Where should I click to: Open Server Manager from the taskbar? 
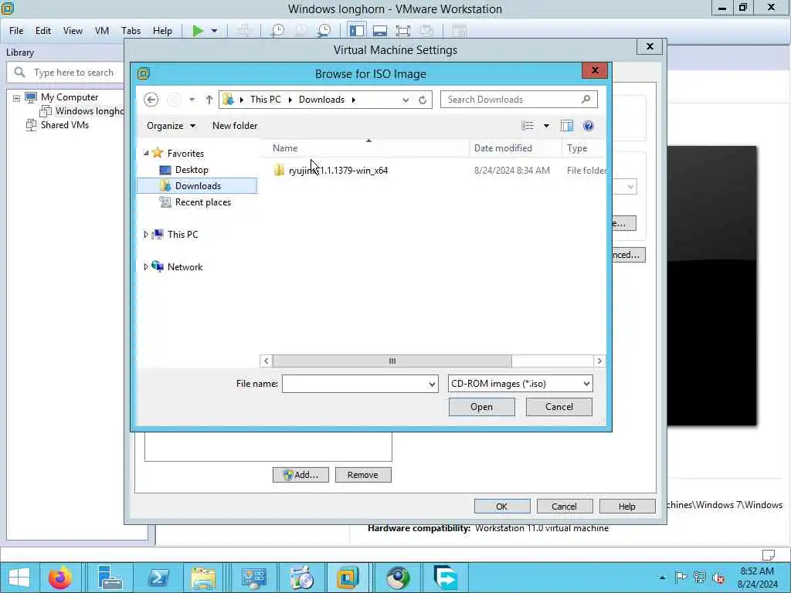click(110, 578)
